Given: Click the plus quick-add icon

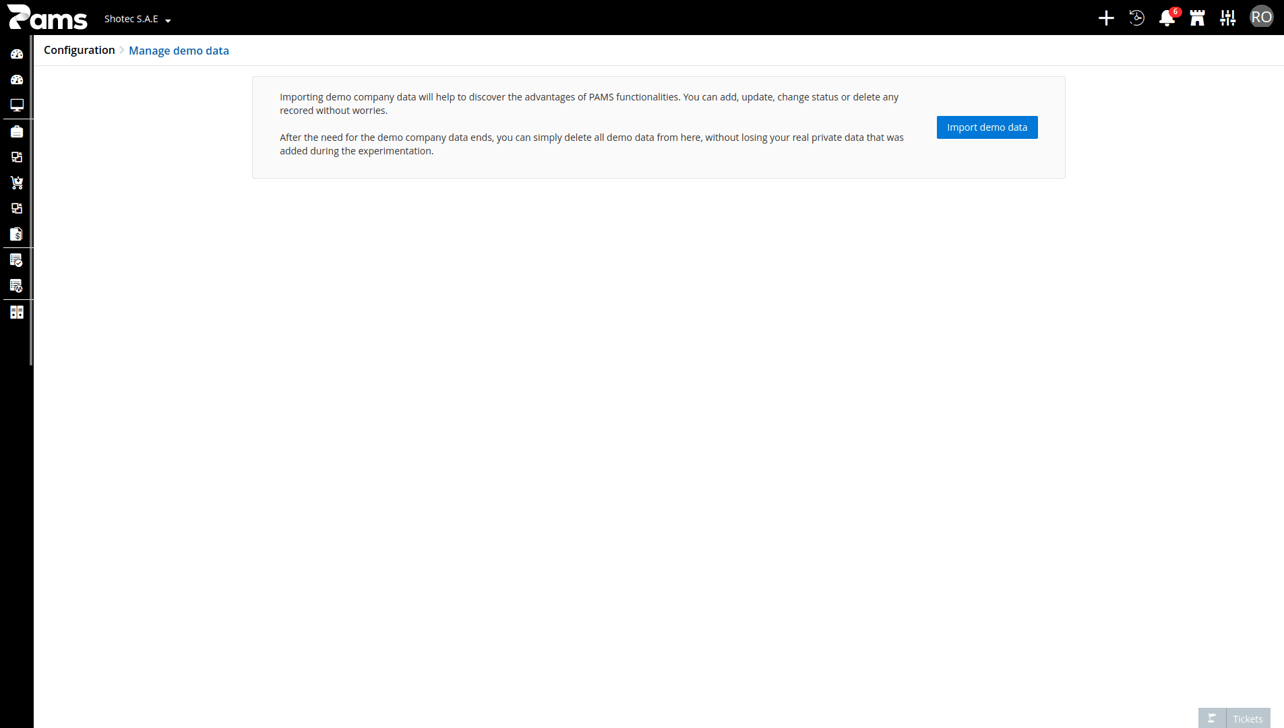Looking at the screenshot, I should (1106, 18).
